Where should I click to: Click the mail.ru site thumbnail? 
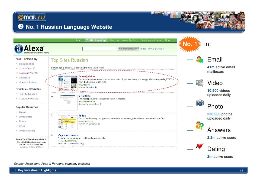click(x=68, y=83)
